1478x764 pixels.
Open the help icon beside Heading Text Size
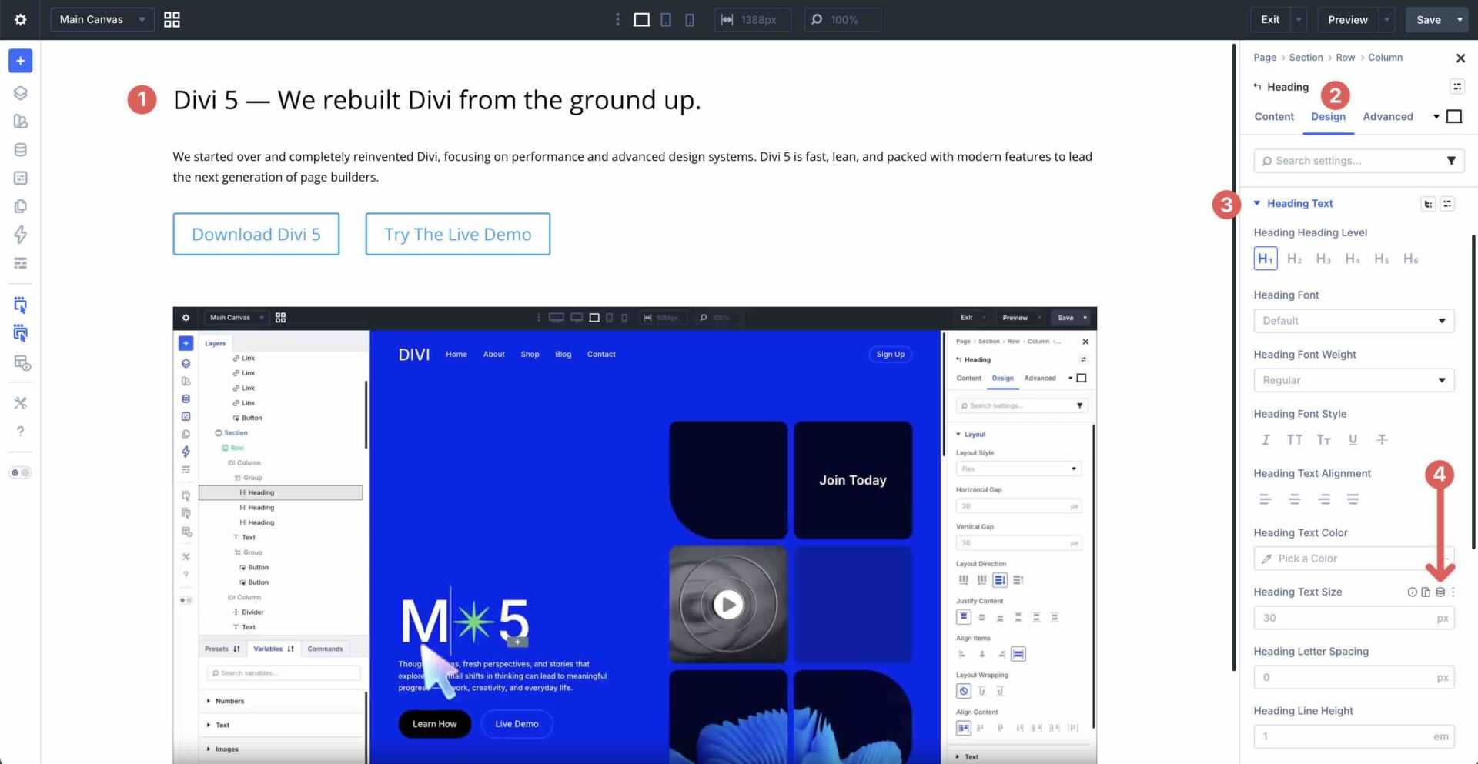tap(1412, 592)
